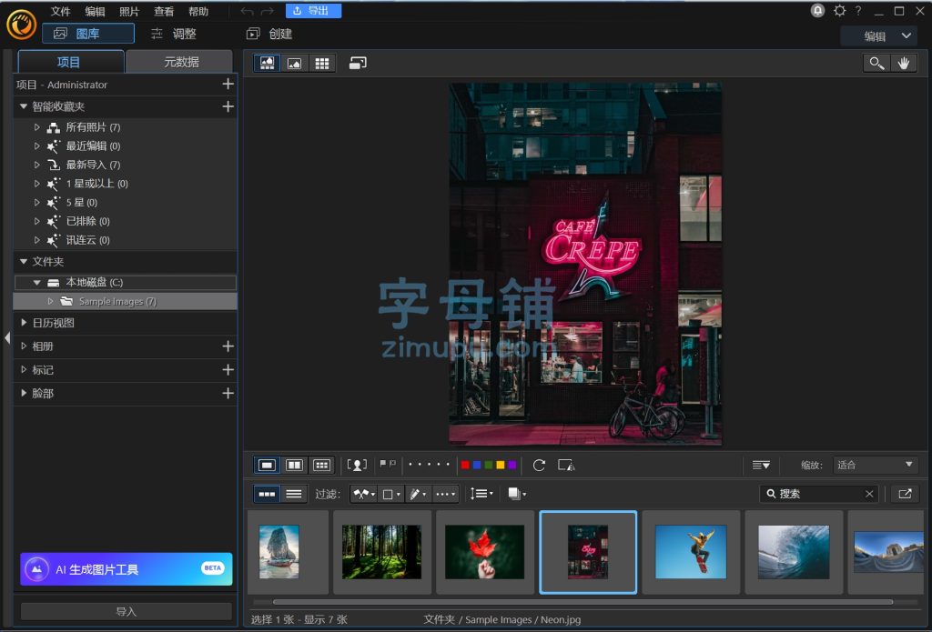
Task: Collapse the 智能收藏夹 section
Action: pyautogui.click(x=23, y=107)
